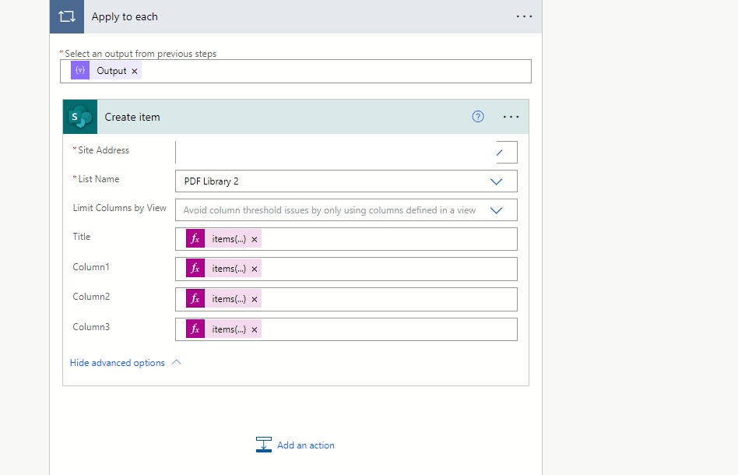Expand the Site Address dropdown arrow
738x475 pixels.
500,152
